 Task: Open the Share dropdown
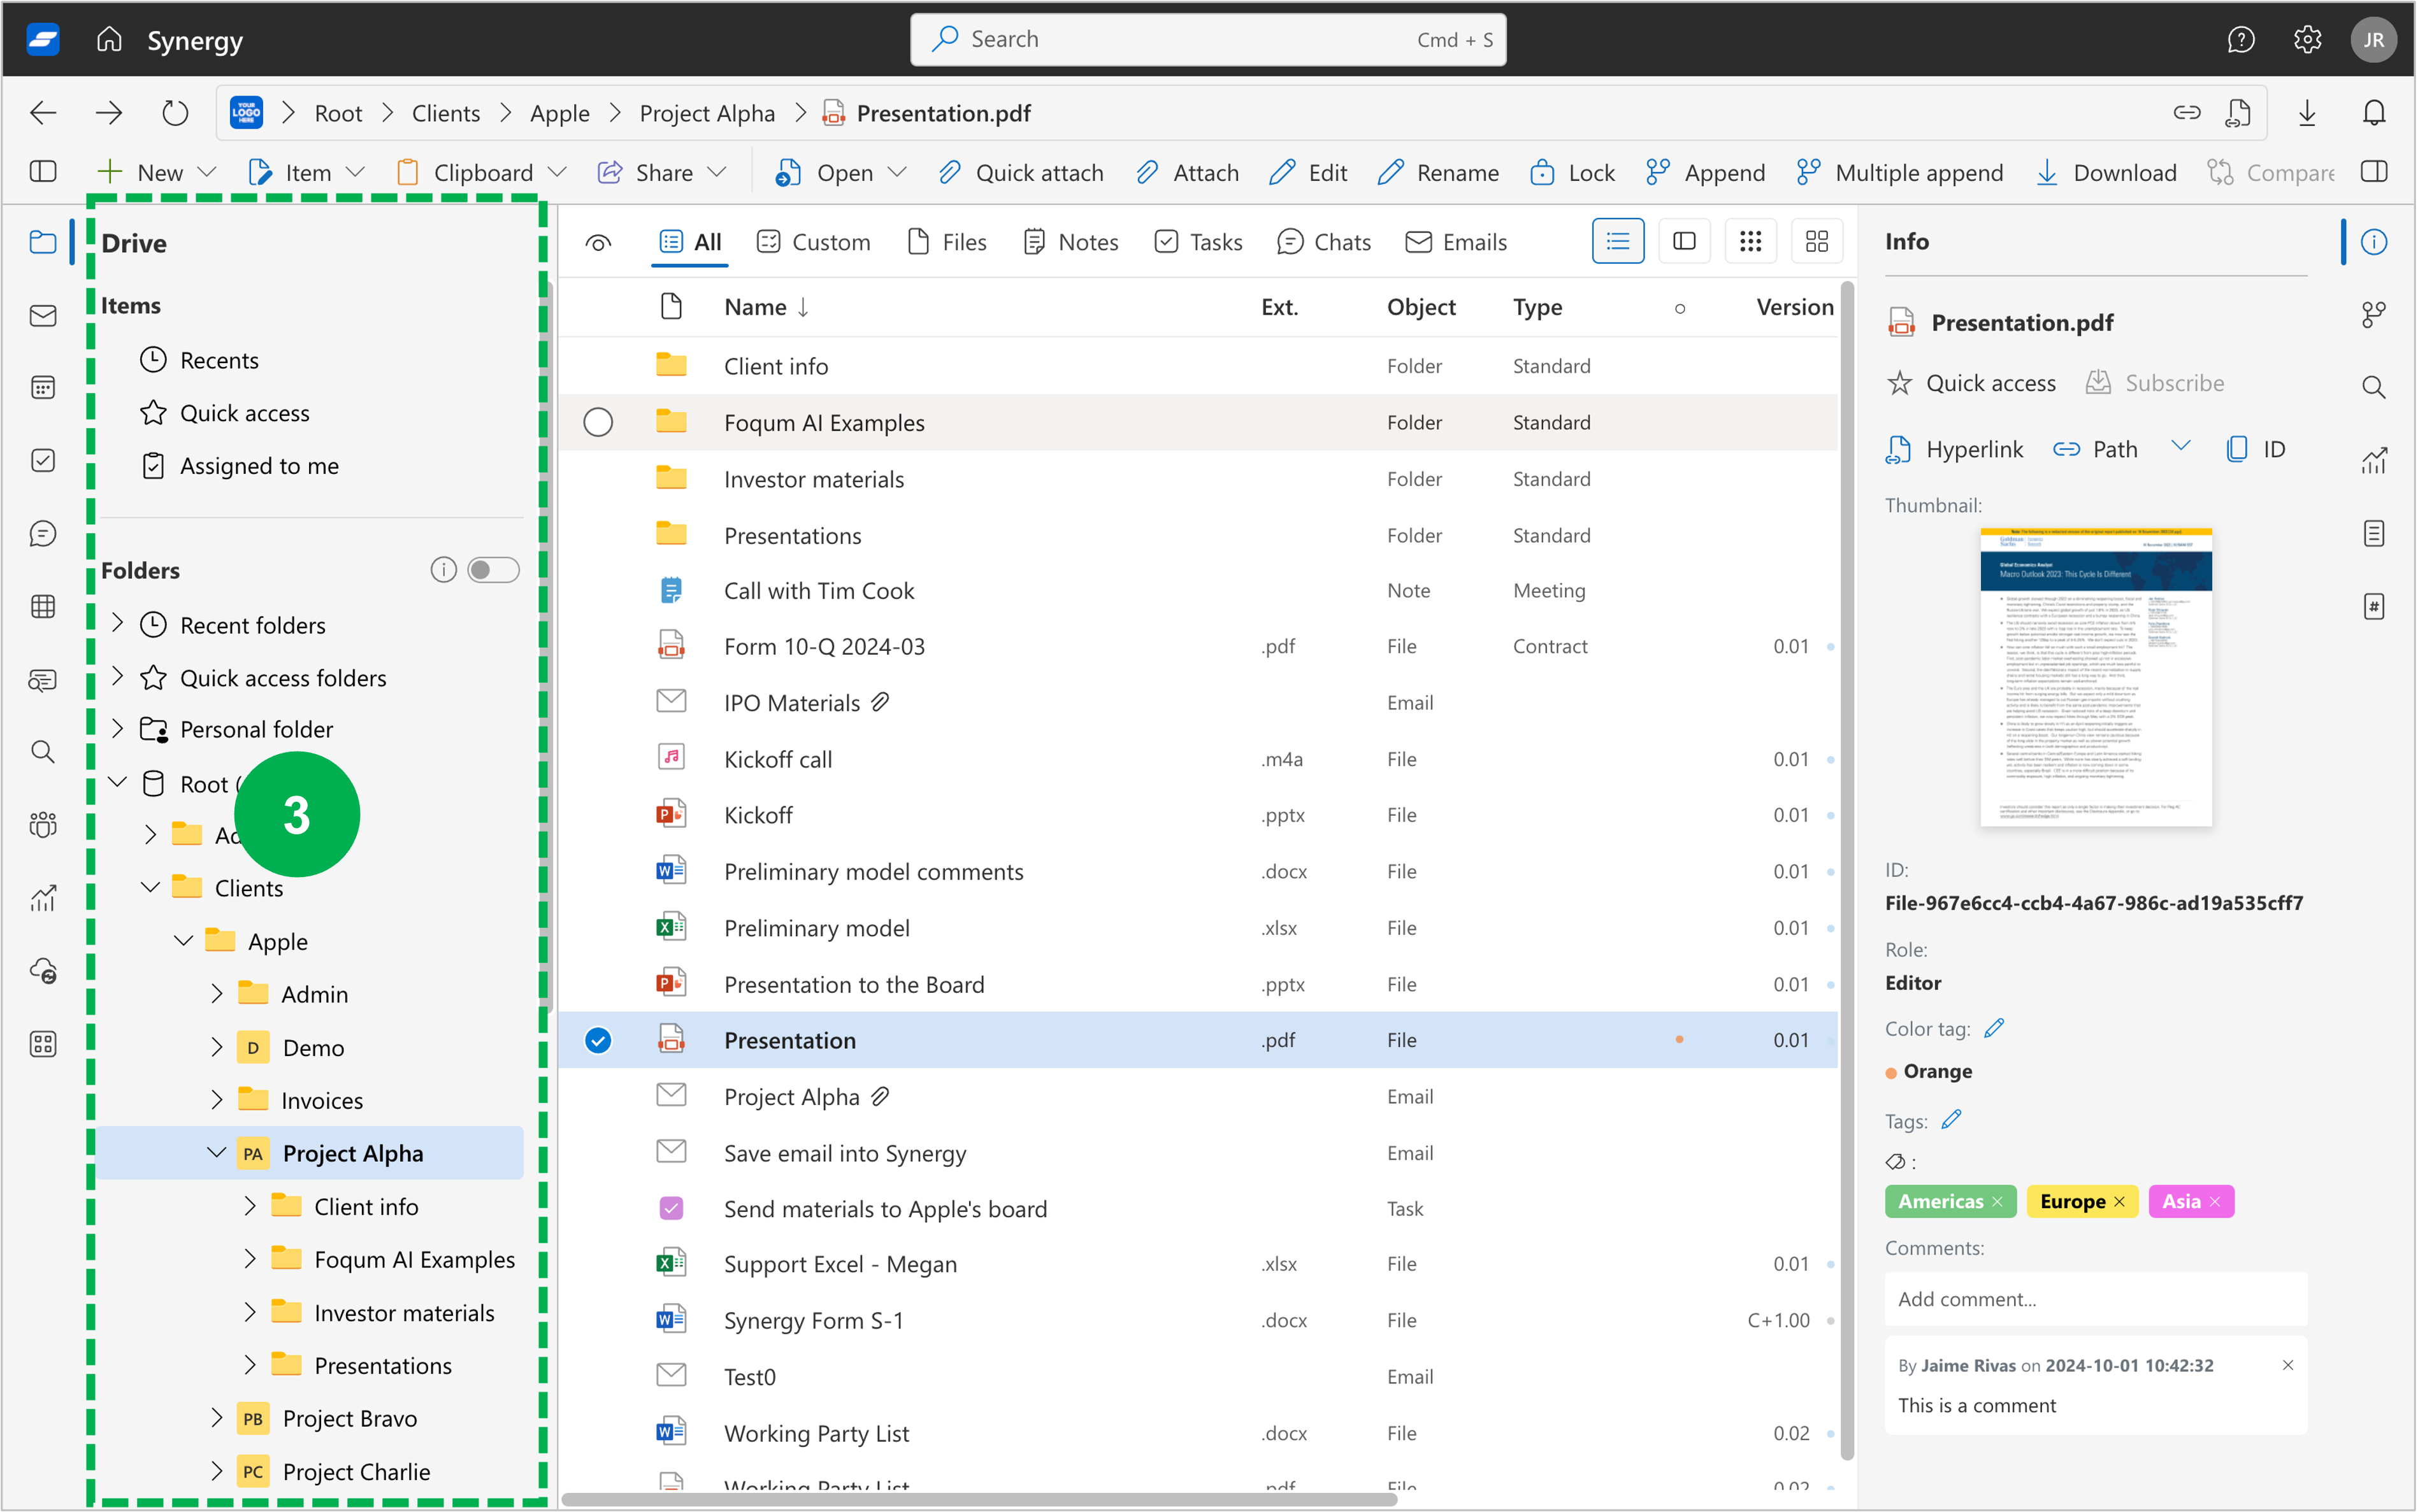[662, 172]
